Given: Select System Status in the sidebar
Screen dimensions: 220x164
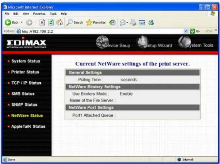Looking at the screenshot, I should (26, 61).
